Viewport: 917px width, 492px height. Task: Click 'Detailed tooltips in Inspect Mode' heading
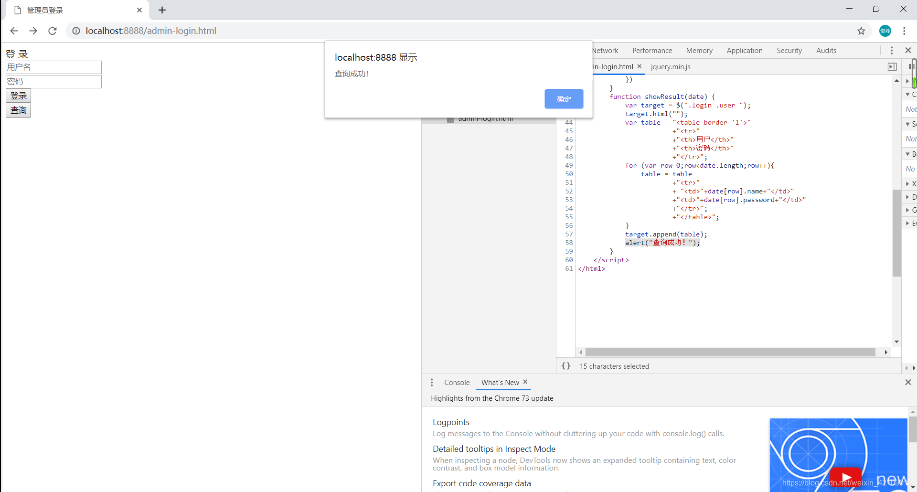(494, 449)
